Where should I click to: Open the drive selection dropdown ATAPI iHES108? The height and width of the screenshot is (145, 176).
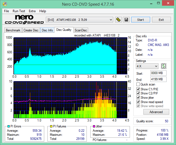pos(79,20)
